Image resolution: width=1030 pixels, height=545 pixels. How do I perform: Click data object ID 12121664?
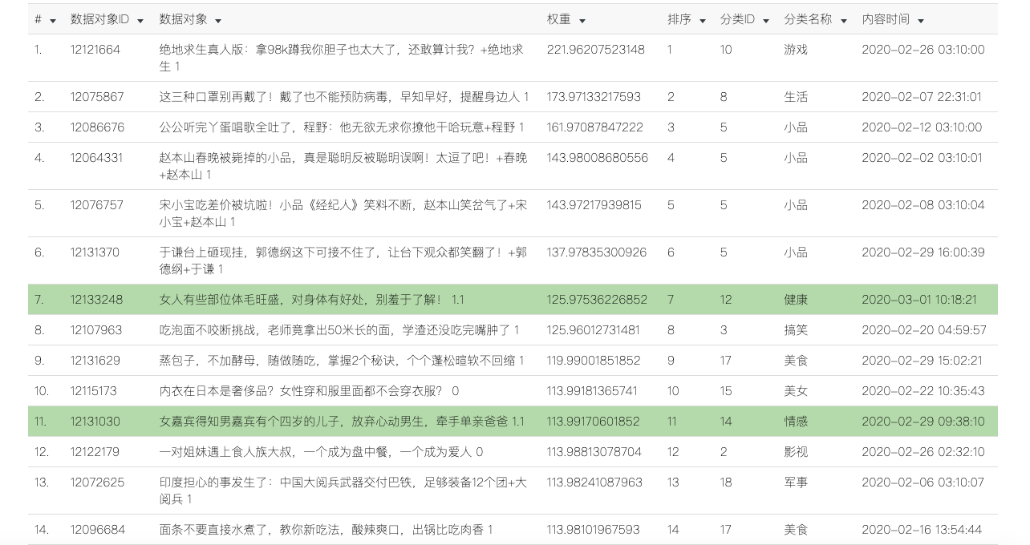click(95, 50)
